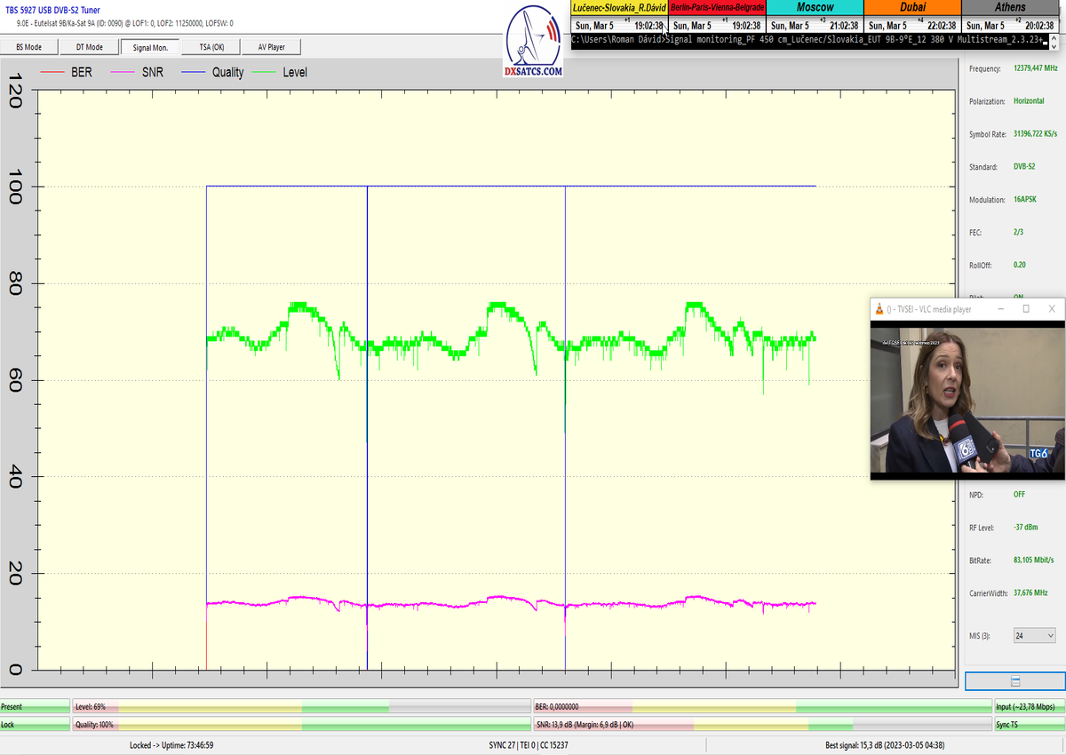This screenshot has width=1066, height=755.
Task: Launch the AV Player tab
Action: click(x=271, y=47)
